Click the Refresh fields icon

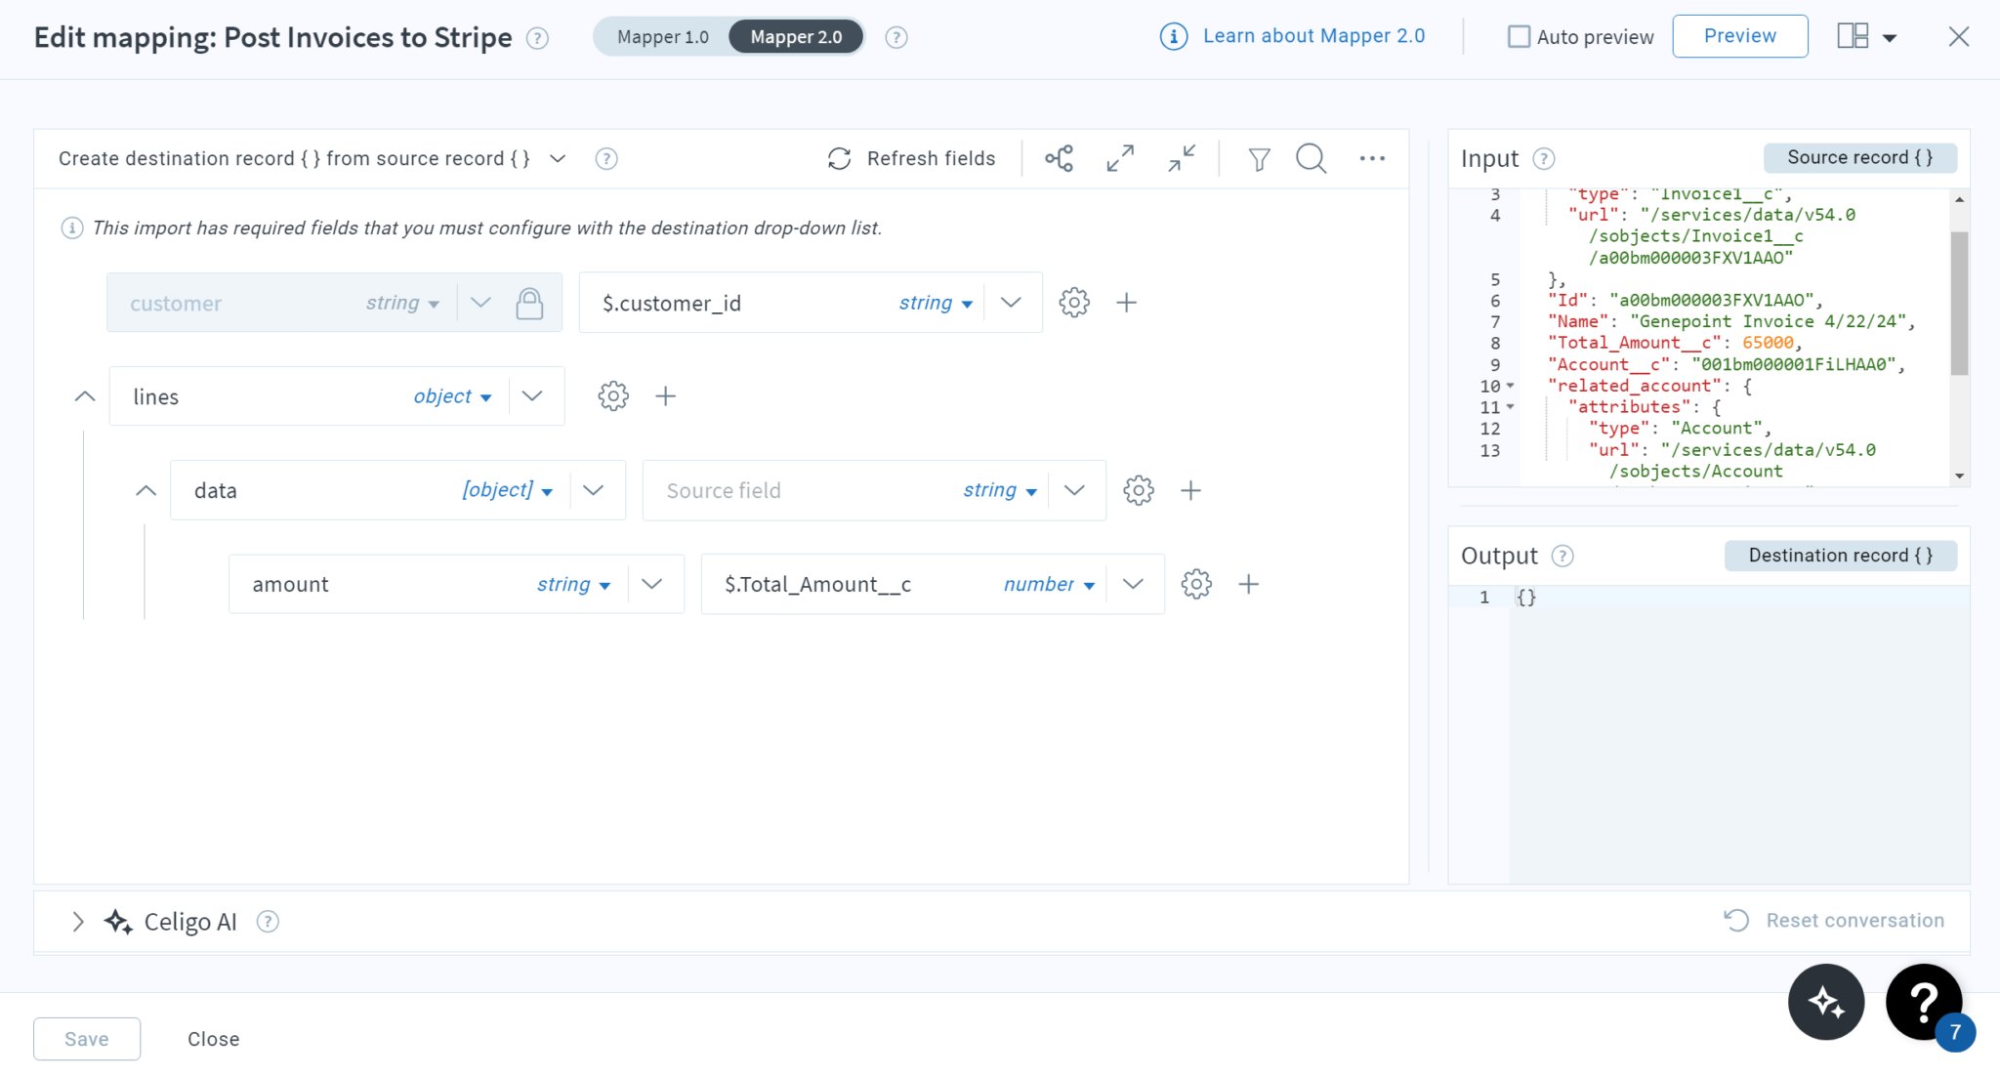[840, 158]
